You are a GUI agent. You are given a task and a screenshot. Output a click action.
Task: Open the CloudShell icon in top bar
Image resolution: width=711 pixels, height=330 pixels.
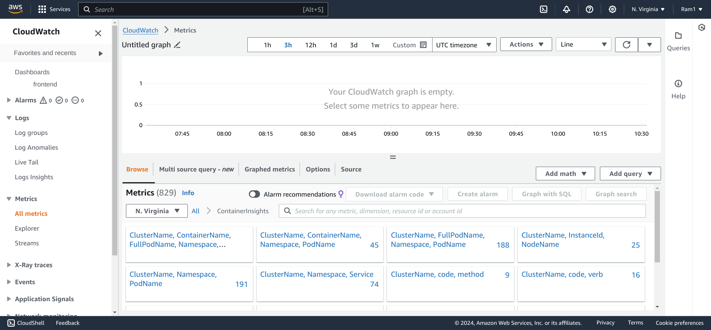click(x=544, y=9)
